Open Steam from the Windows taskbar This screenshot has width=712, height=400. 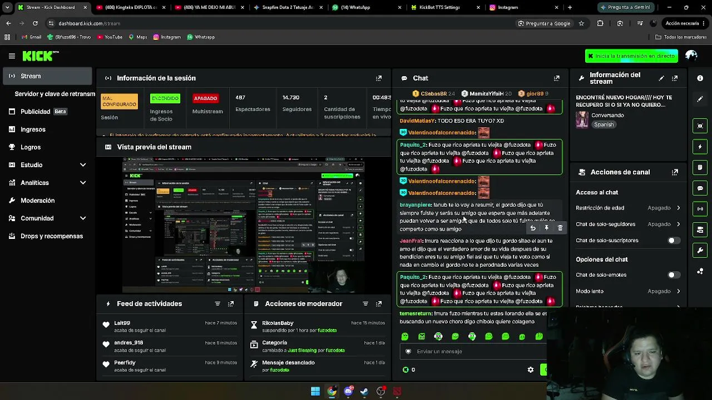click(x=364, y=391)
